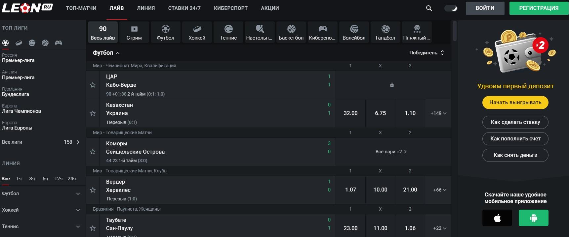Go to ТОП-МАТЧИ page
This screenshot has height=237, width=569.
(x=81, y=8)
